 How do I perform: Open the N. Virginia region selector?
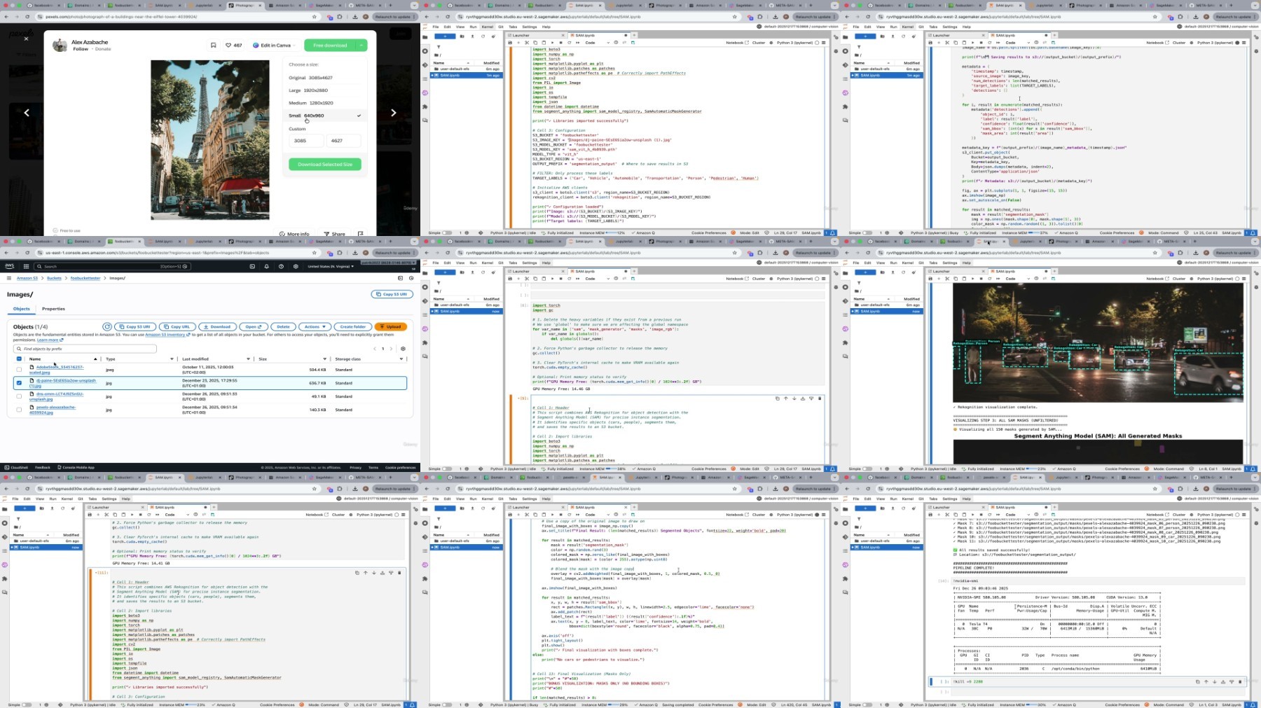click(331, 266)
